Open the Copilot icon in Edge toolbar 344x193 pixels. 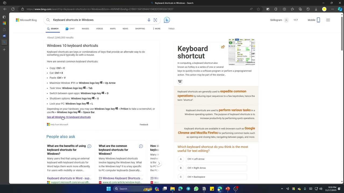[340, 9]
